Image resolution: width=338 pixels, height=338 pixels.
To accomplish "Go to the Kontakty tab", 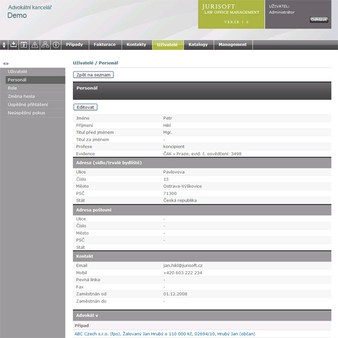I will pyautogui.click(x=137, y=45).
